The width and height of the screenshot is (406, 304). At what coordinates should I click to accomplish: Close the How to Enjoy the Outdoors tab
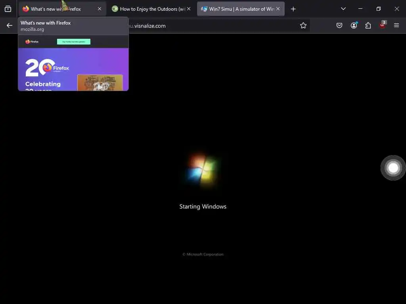(x=189, y=9)
